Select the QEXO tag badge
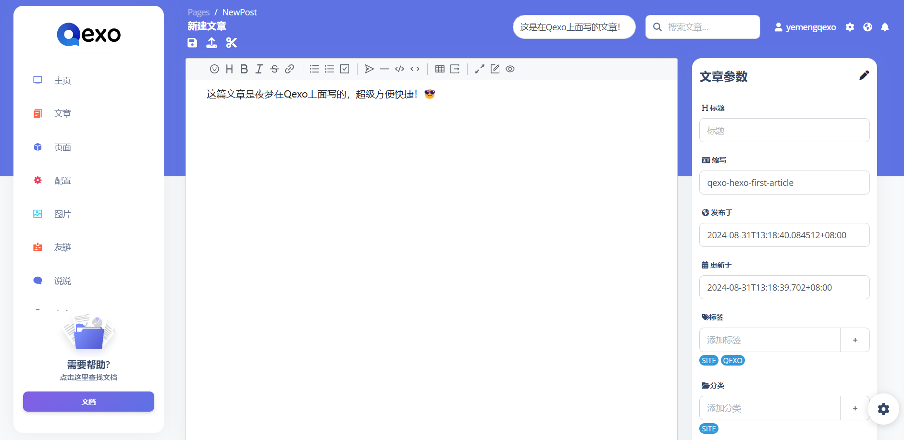 pos(733,361)
